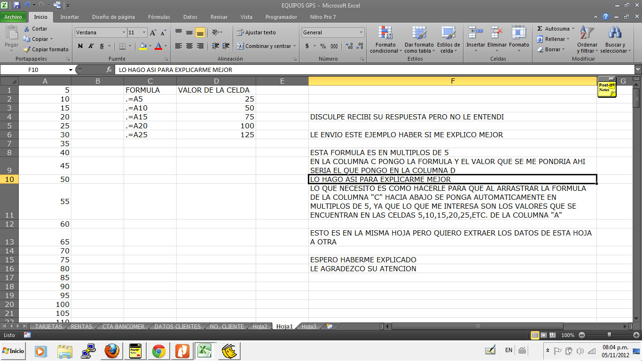Switch to Diseño de página tab

pyautogui.click(x=113, y=17)
